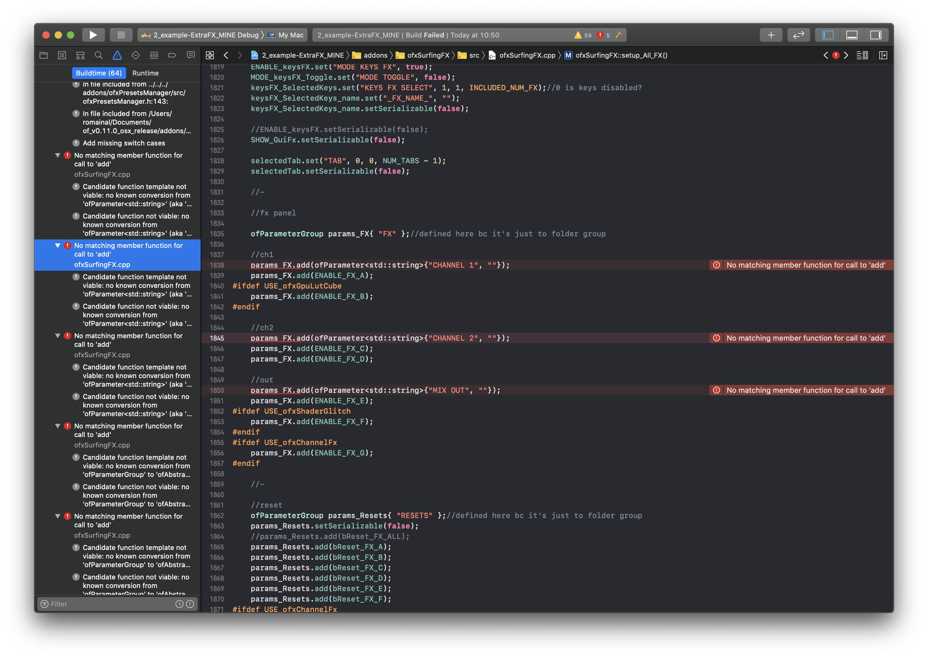Switch to the Runtime tab
928x658 pixels.
(146, 73)
